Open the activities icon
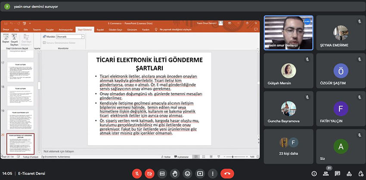 pos(349,174)
